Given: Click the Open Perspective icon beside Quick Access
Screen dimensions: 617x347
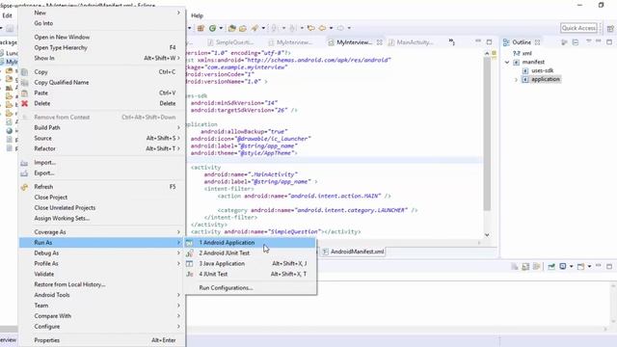Looking at the screenshot, I should point(610,28).
